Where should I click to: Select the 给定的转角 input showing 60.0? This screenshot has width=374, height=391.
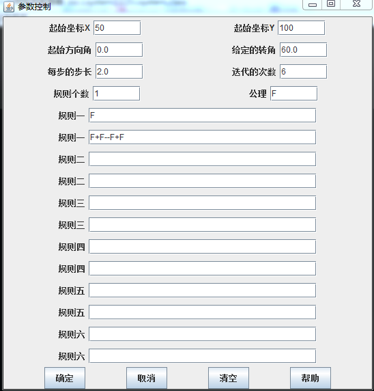click(x=303, y=50)
